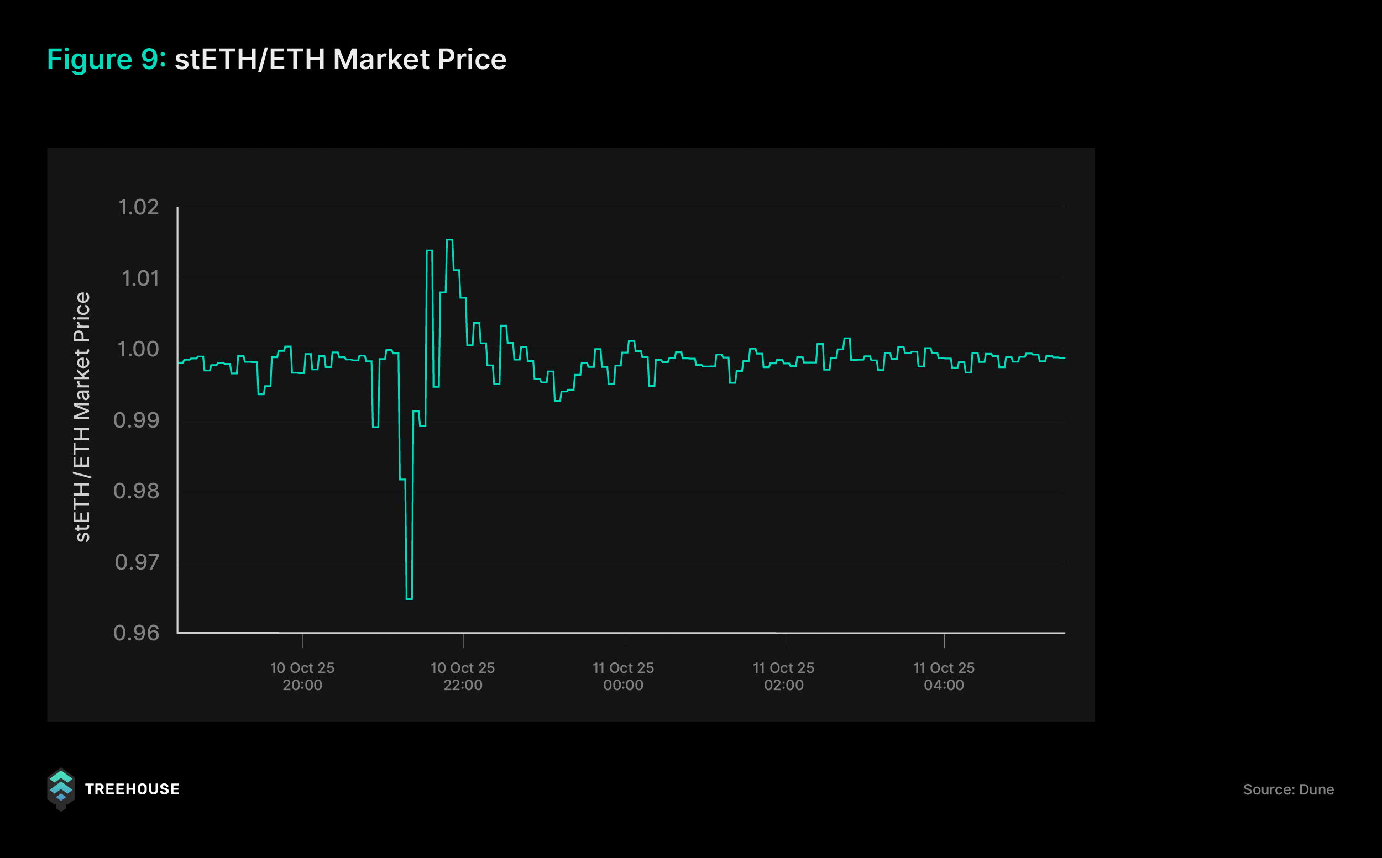1382x858 pixels.
Task: Click the lowest dip of the price line
Action: (410, 599)
